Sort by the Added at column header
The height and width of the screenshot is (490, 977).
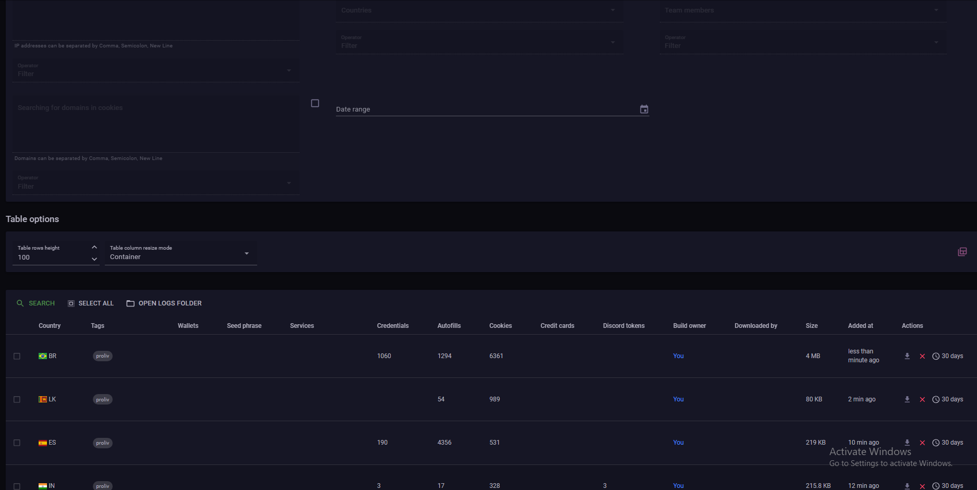(x=860, y=326)
